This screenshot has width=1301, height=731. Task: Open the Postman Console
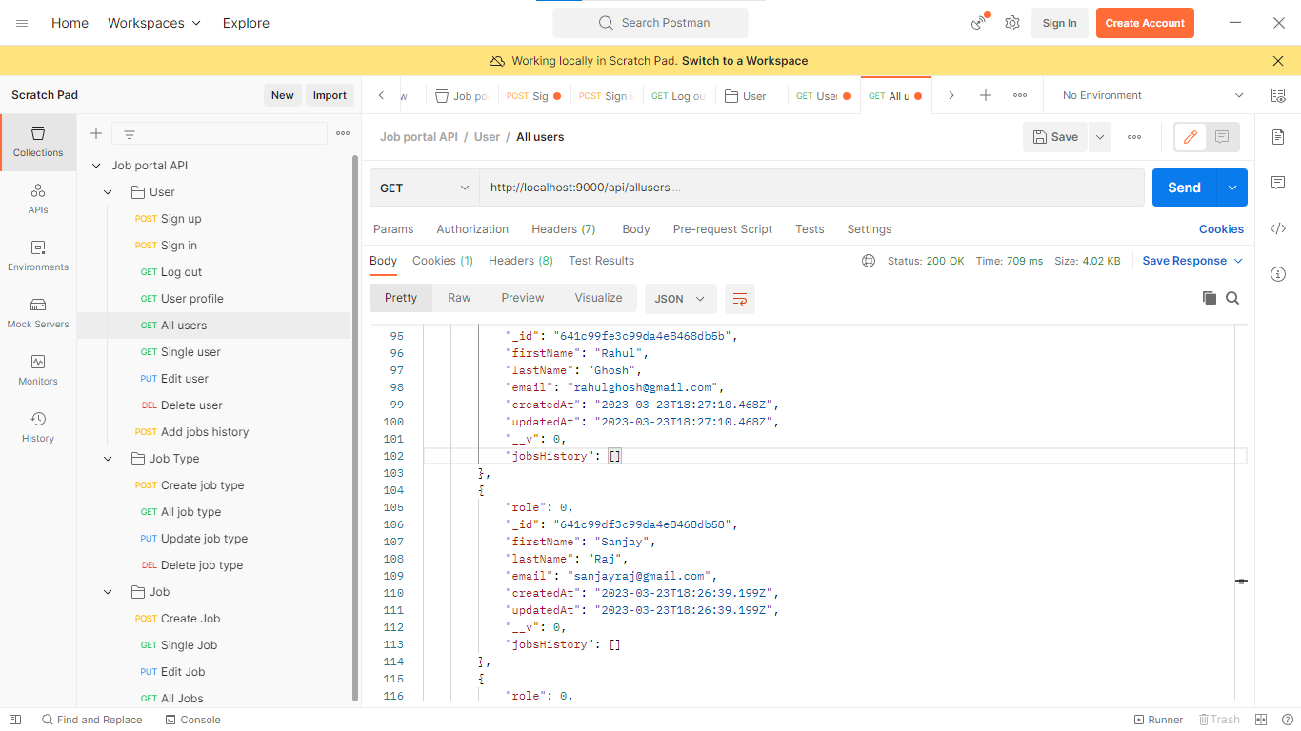[x=192, y=720]
